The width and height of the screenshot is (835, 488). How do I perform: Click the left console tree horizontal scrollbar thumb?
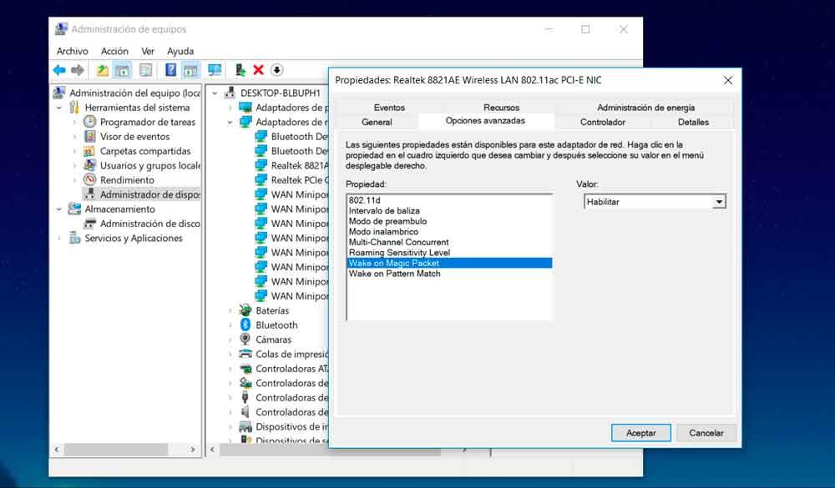pos(116,450)
